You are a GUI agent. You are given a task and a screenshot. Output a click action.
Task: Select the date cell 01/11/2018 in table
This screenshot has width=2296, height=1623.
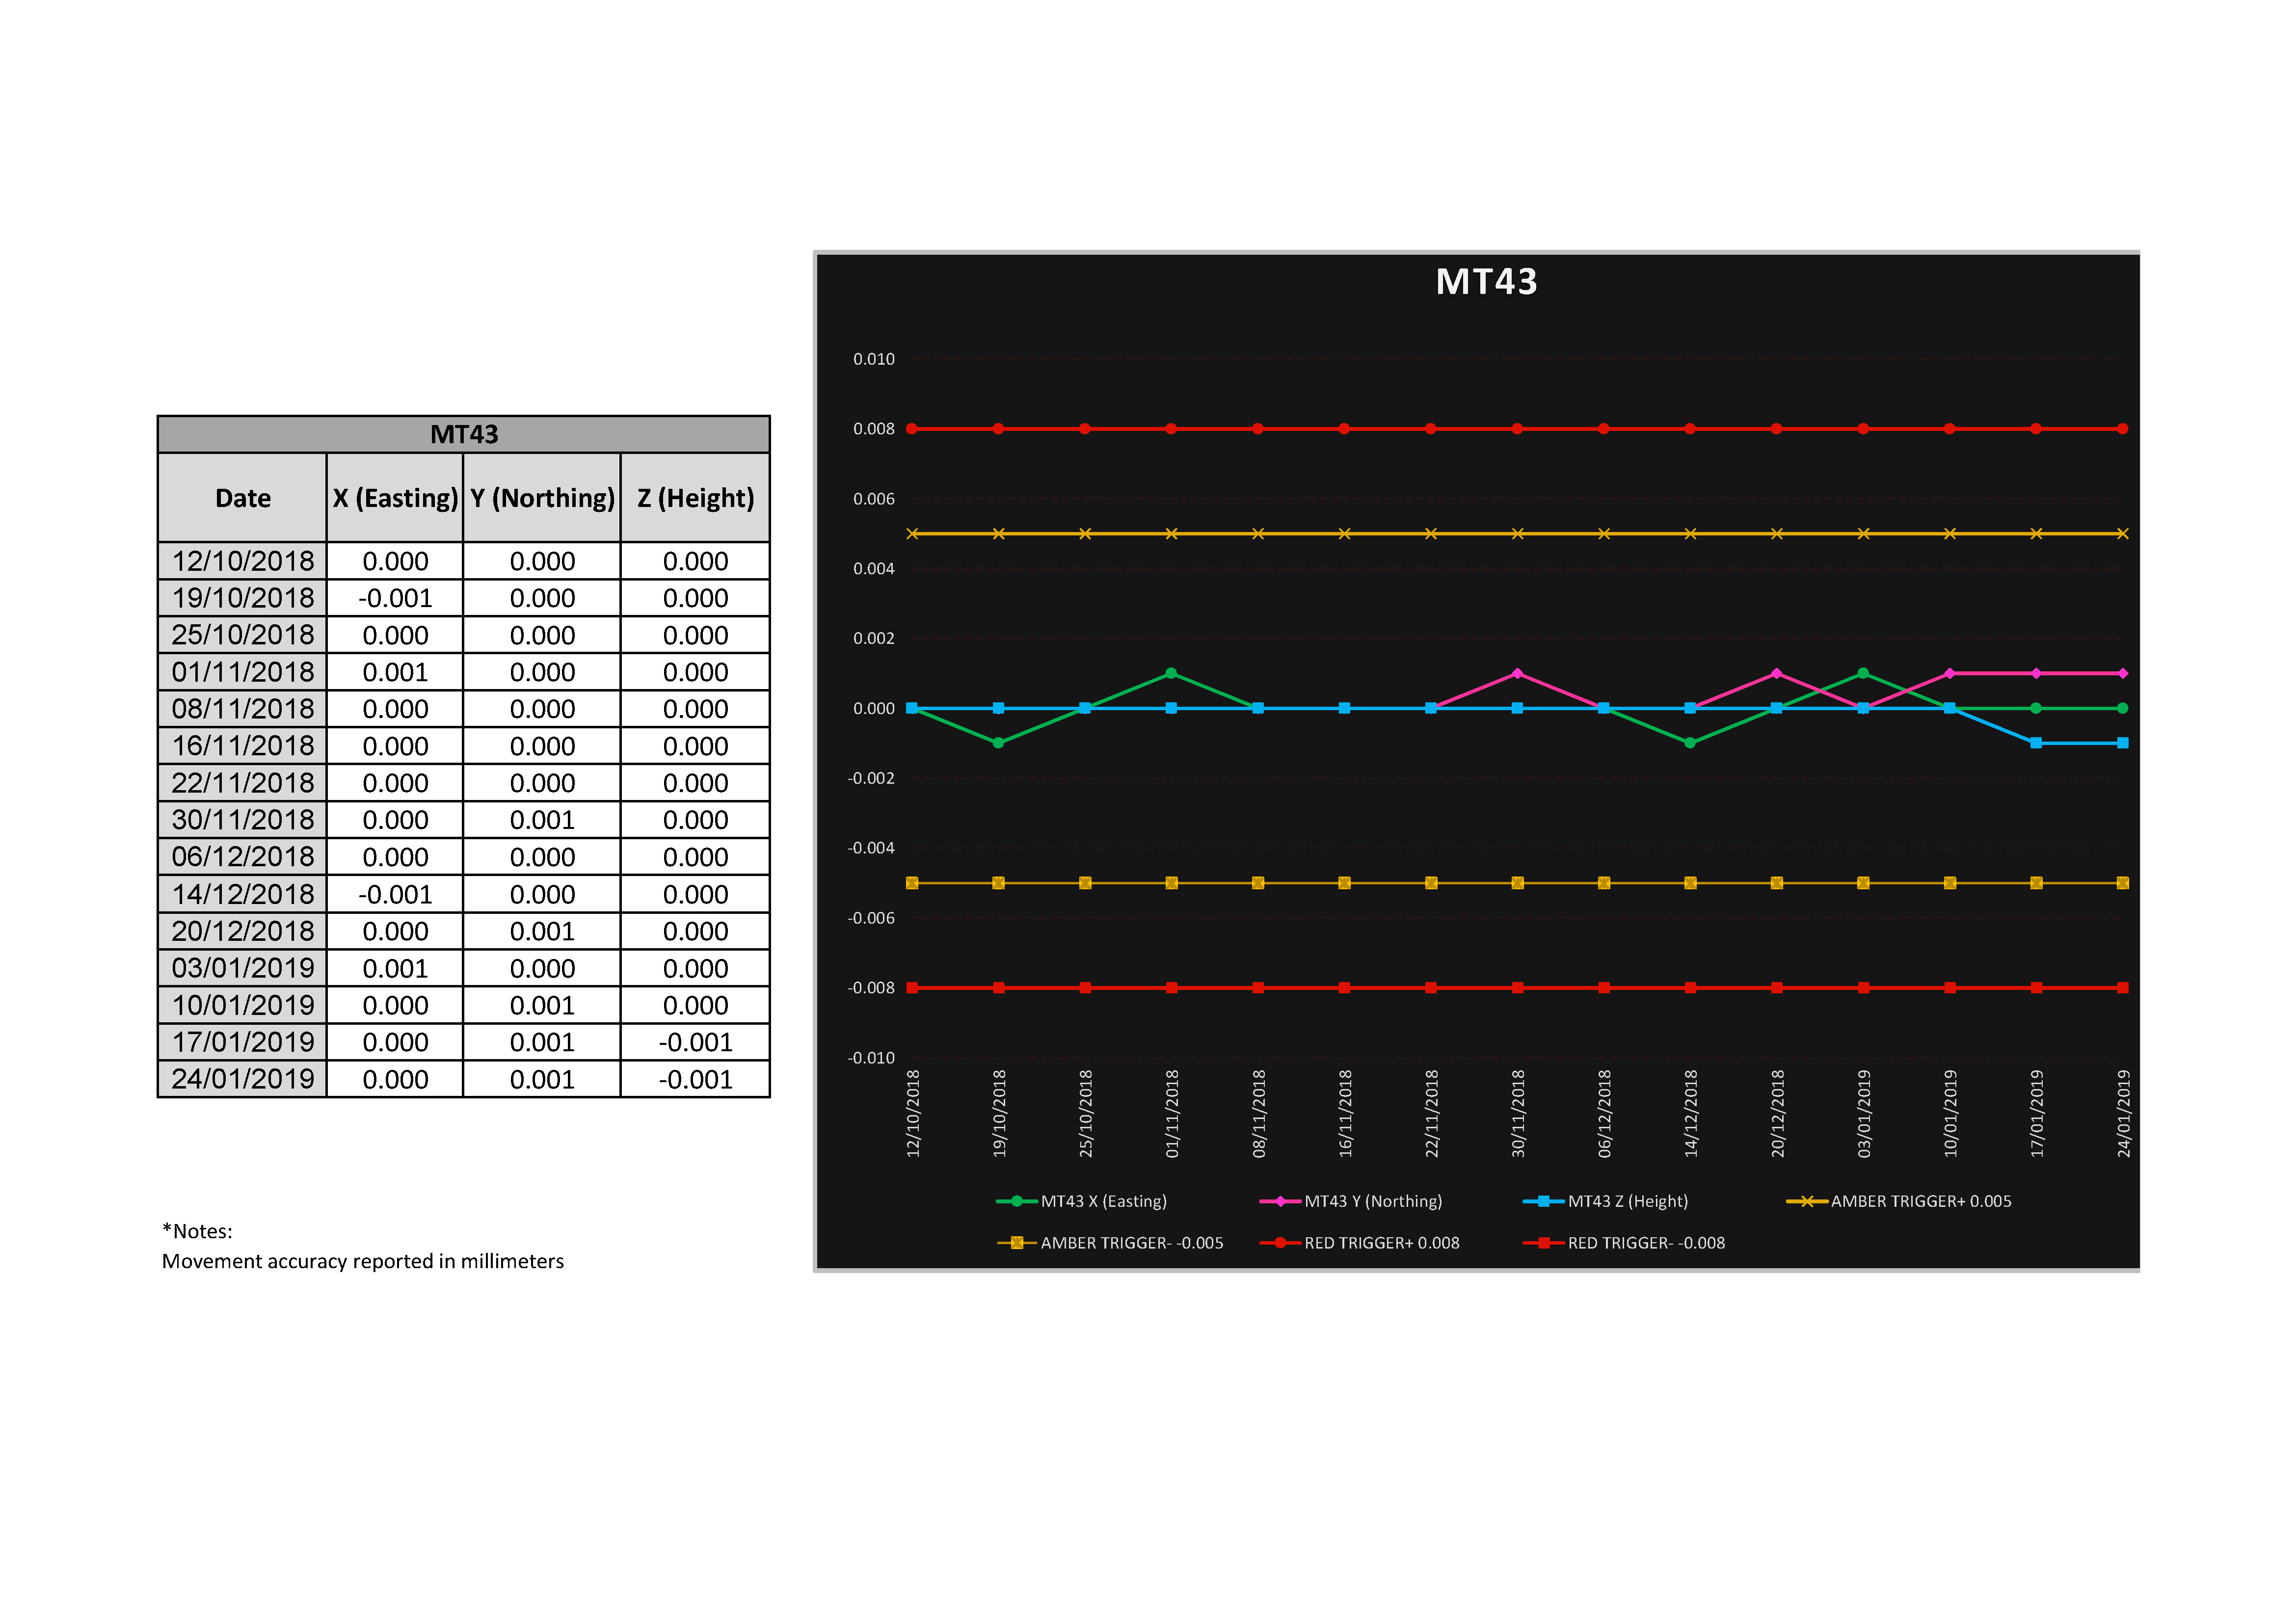coord(243,672)
